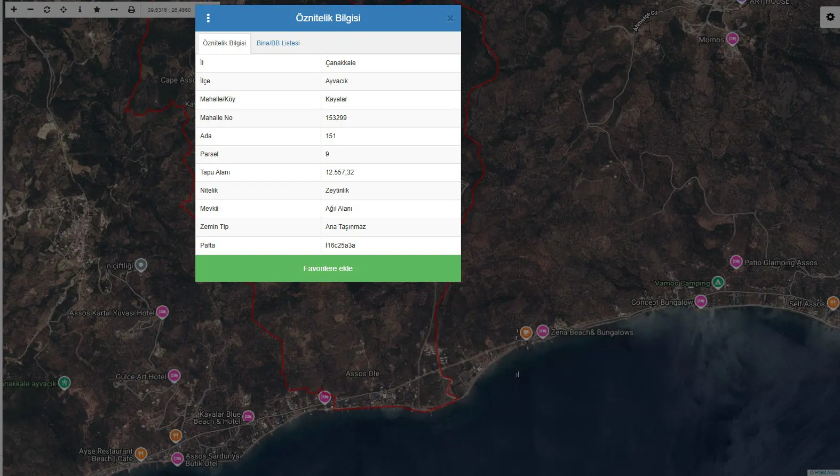Click Assos Sardunya Butik Otel pin
Viewport: 840px width, 476px height.
[x=178, y=458]
